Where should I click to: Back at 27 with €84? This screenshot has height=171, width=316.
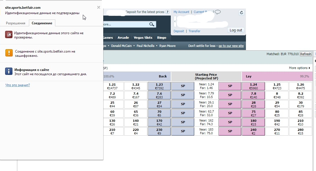(159, 104)
